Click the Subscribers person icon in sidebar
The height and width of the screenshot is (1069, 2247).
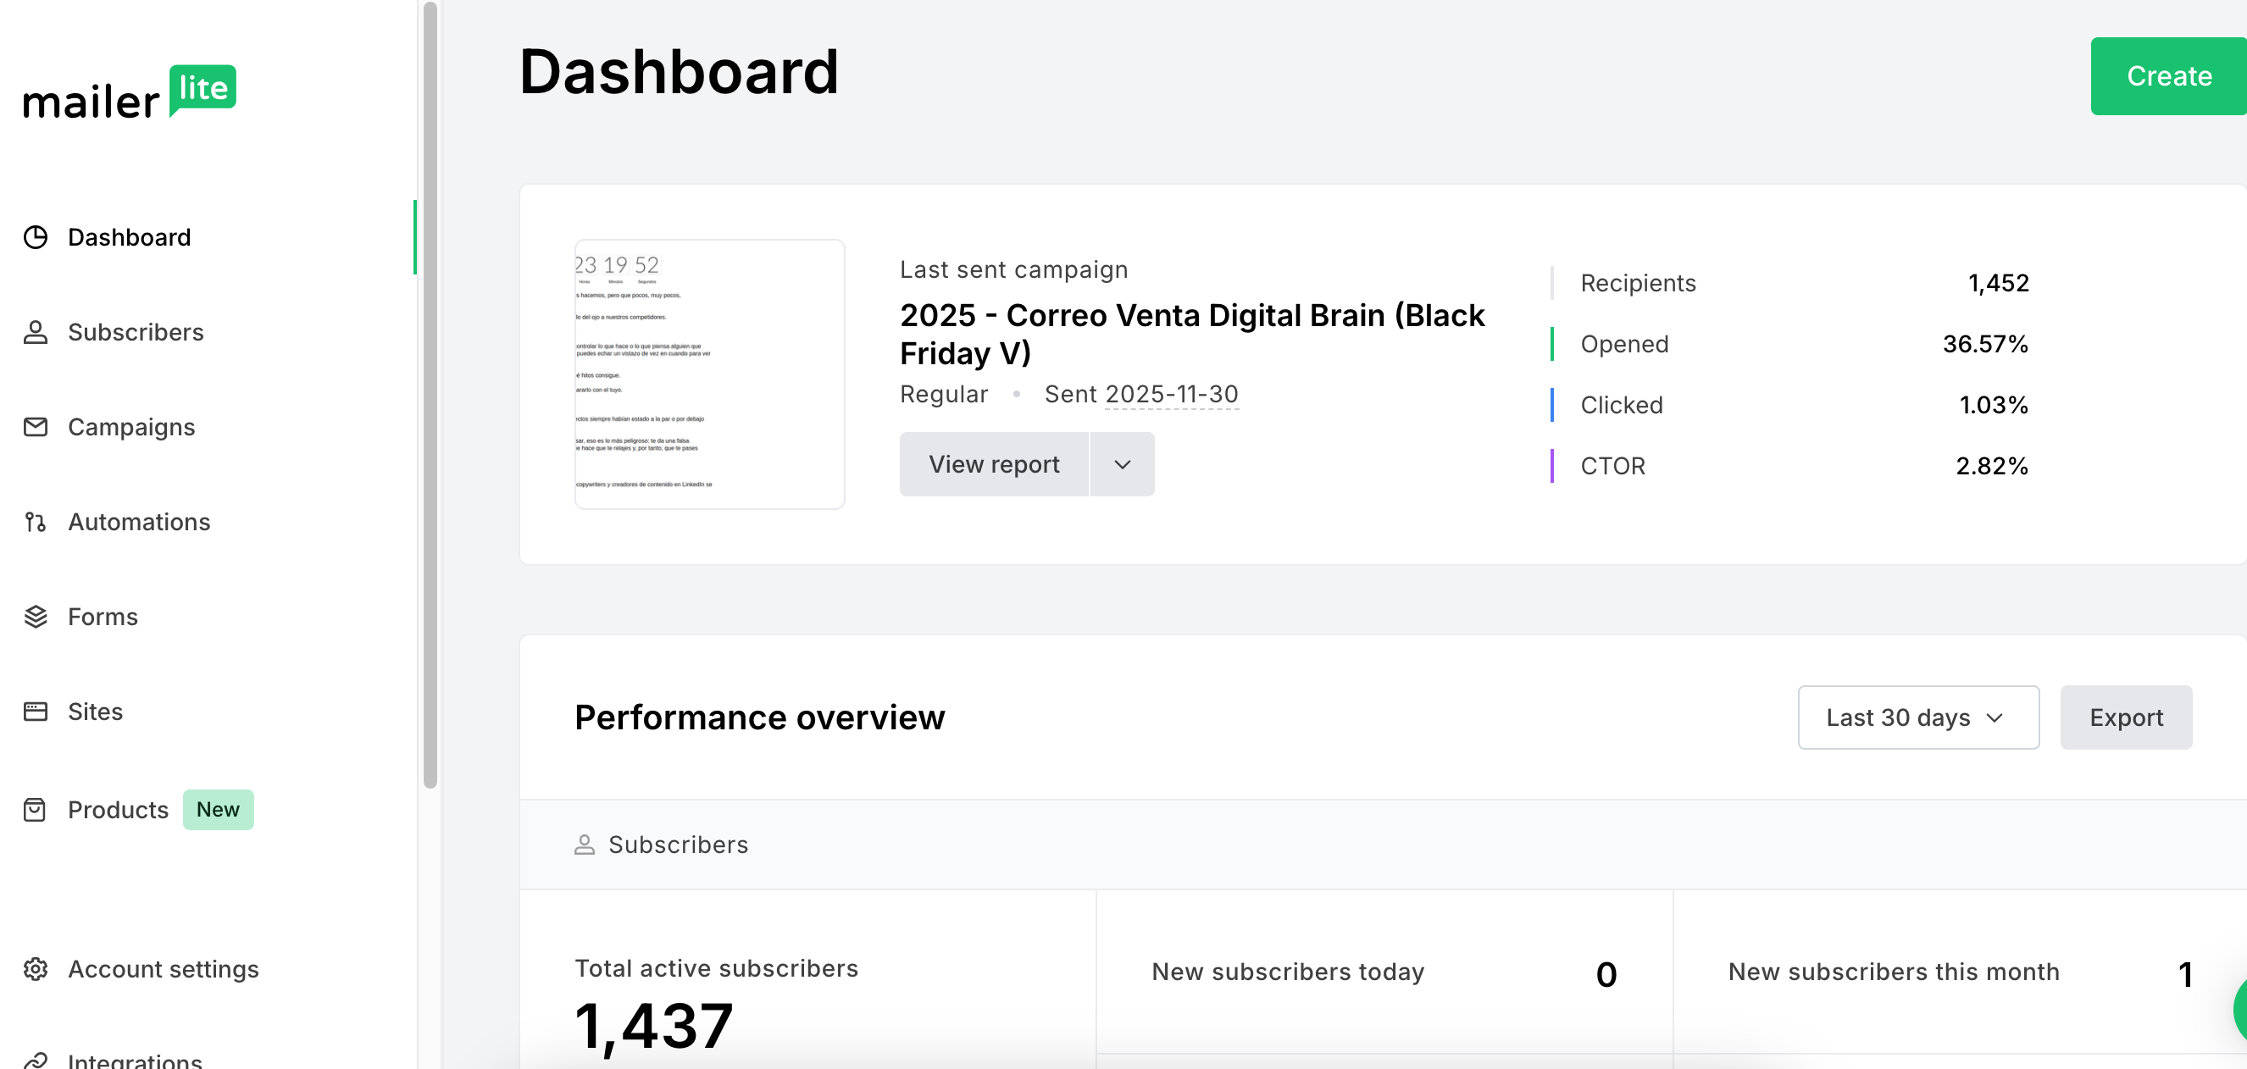[36, 332]
